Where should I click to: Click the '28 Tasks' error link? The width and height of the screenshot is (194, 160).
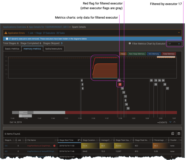pyautogui.click(x=61, y=33)
